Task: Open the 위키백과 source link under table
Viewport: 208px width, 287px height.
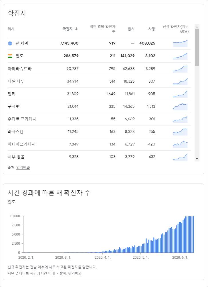Action: tap(23, 168)
